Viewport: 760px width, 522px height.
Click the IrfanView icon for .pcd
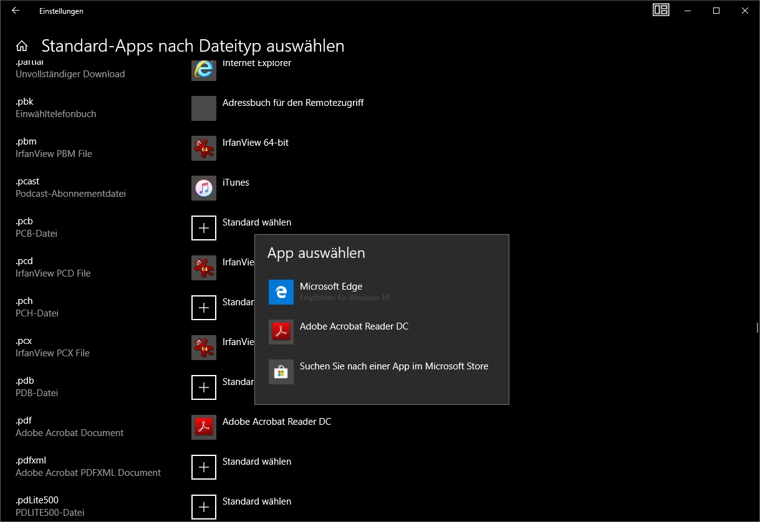(204, 268)
